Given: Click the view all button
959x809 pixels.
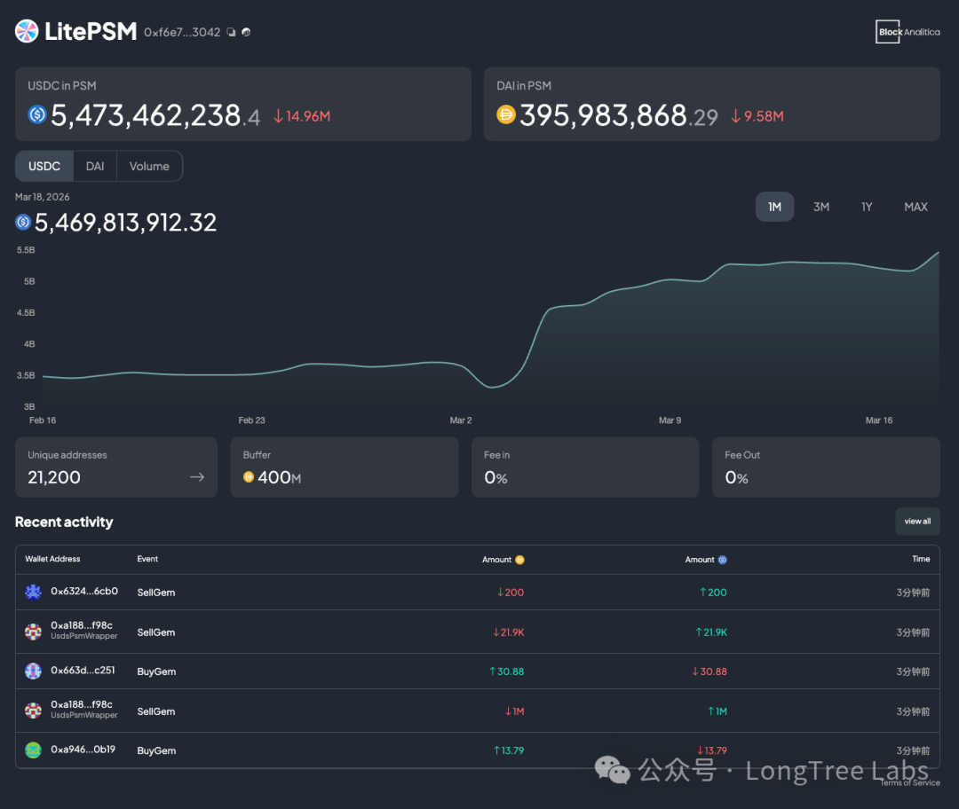Looking at the screenshot, I should [917, 522].
